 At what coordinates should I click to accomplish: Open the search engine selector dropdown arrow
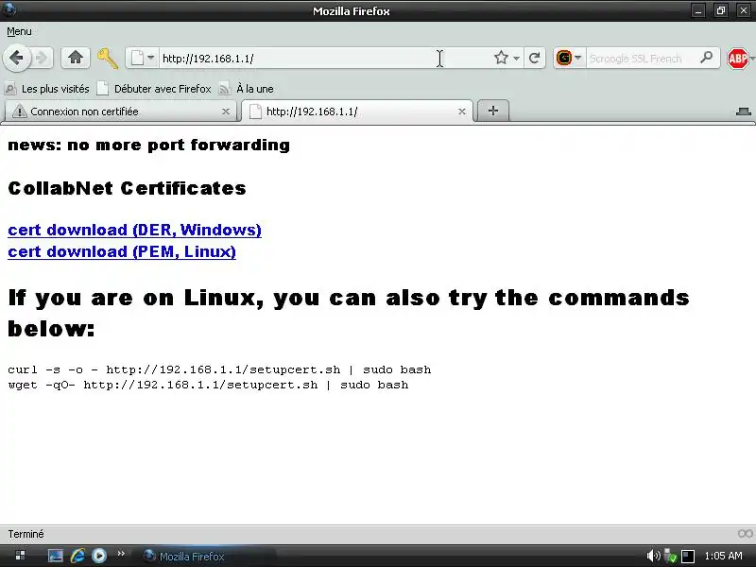click(578, 58)
